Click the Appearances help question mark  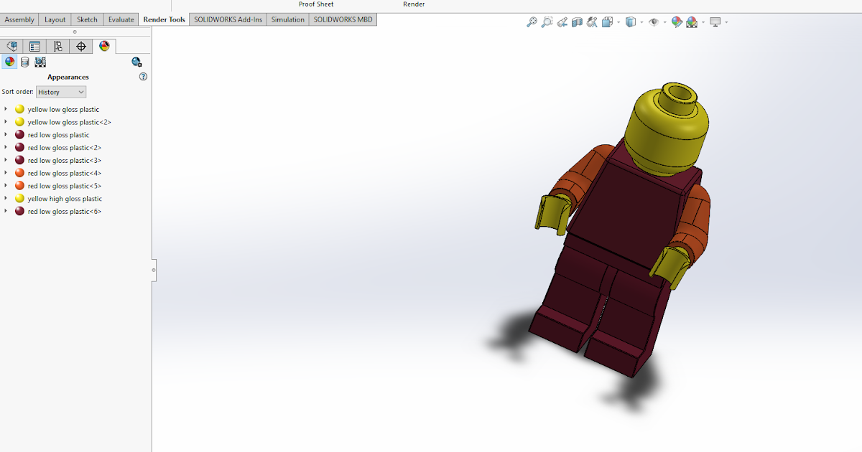click(x=143, y=77)
